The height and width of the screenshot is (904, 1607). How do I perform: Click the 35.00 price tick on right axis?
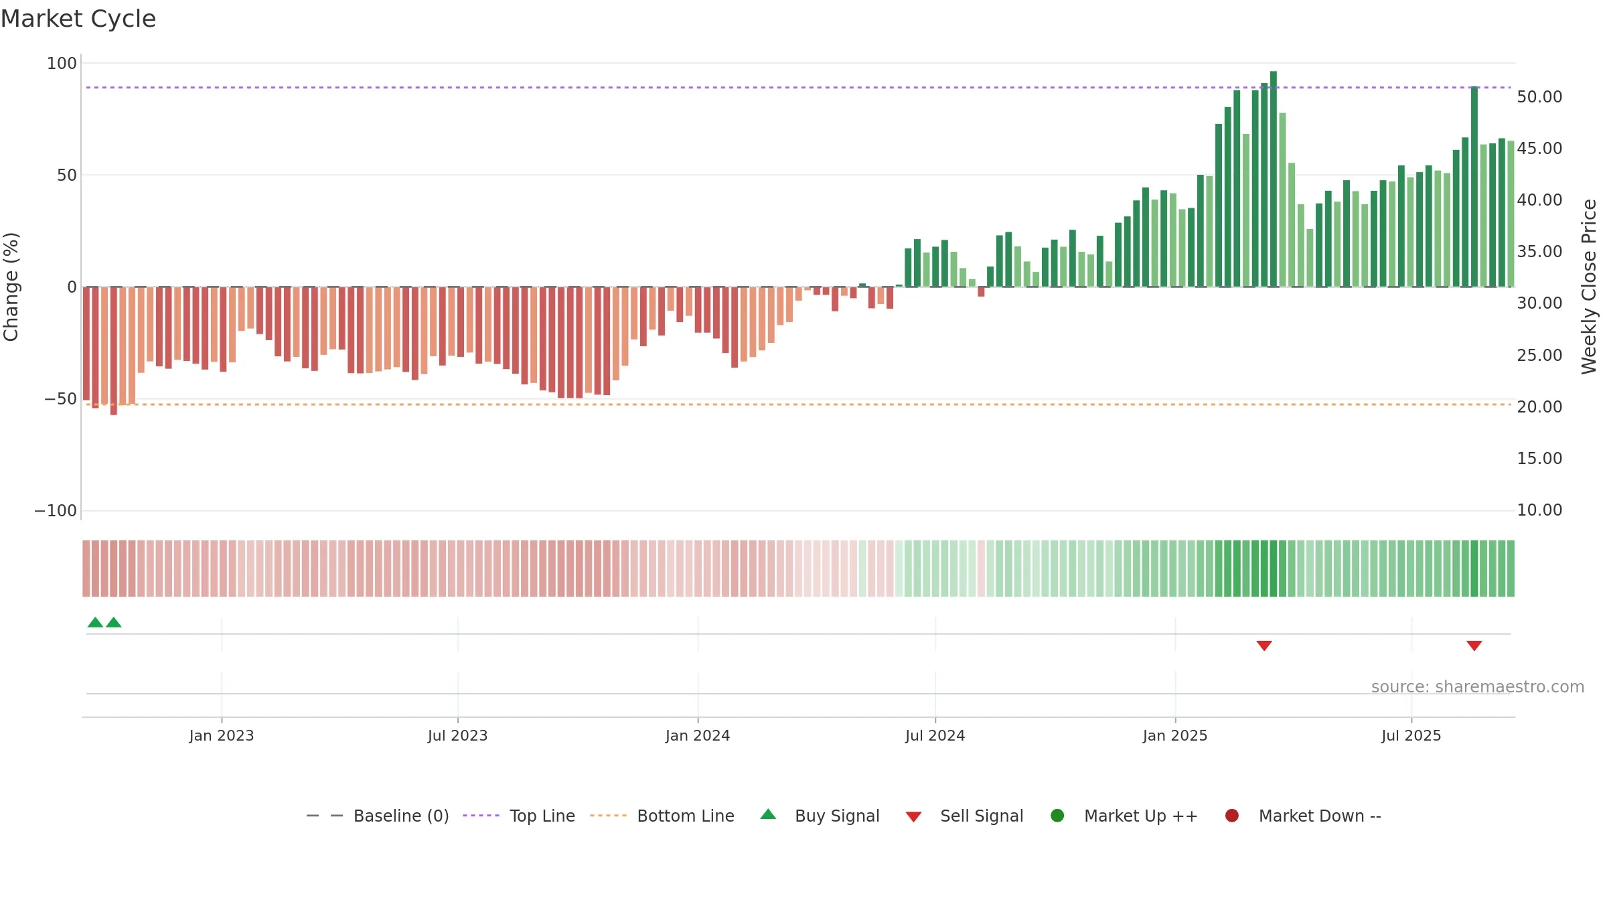1539,252
